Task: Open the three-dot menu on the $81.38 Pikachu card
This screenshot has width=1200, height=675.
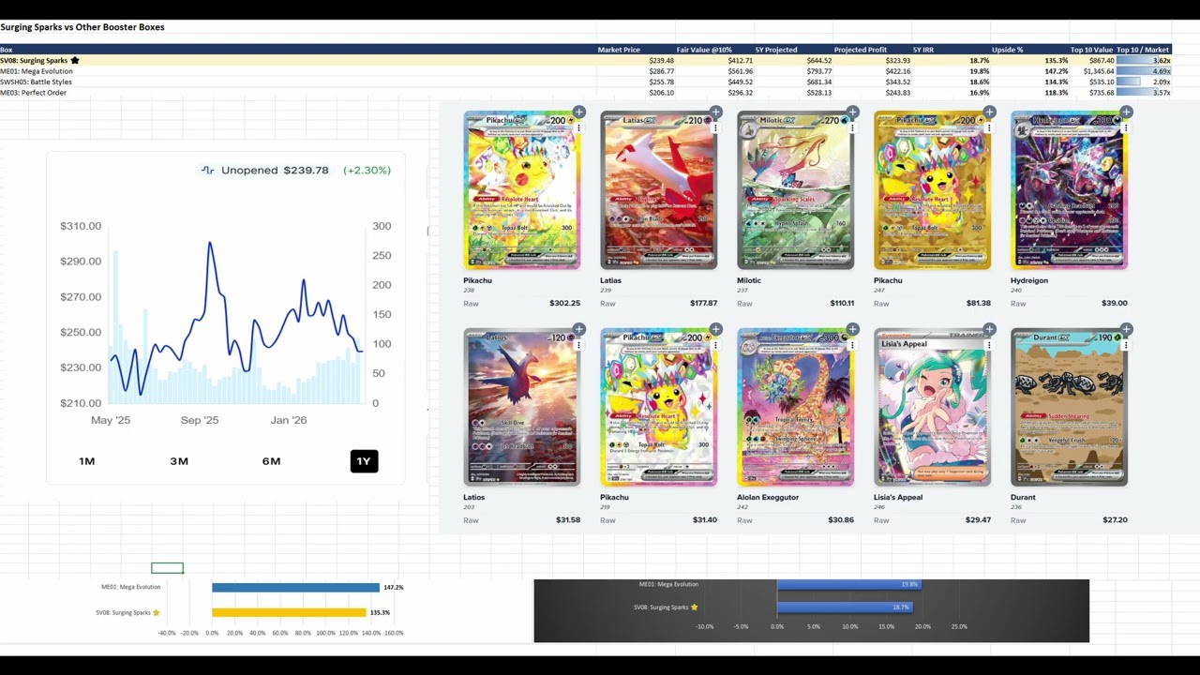Action: (990, 128)
